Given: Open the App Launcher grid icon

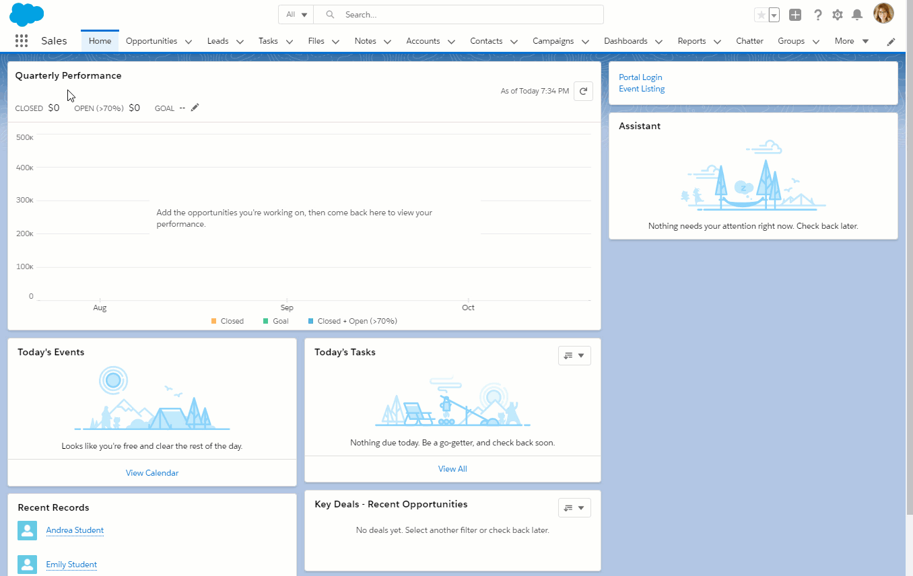Looking at the screenshot, I should (x=21, y=41).
